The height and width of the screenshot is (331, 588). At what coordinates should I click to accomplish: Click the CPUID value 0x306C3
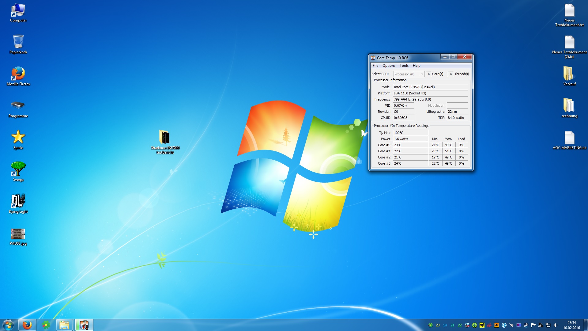click(x=403, y=118)
